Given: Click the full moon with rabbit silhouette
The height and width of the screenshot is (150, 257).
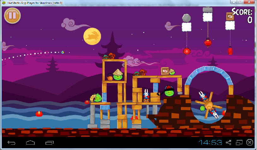Looking at the screenshot, I should tap(92, 36).
